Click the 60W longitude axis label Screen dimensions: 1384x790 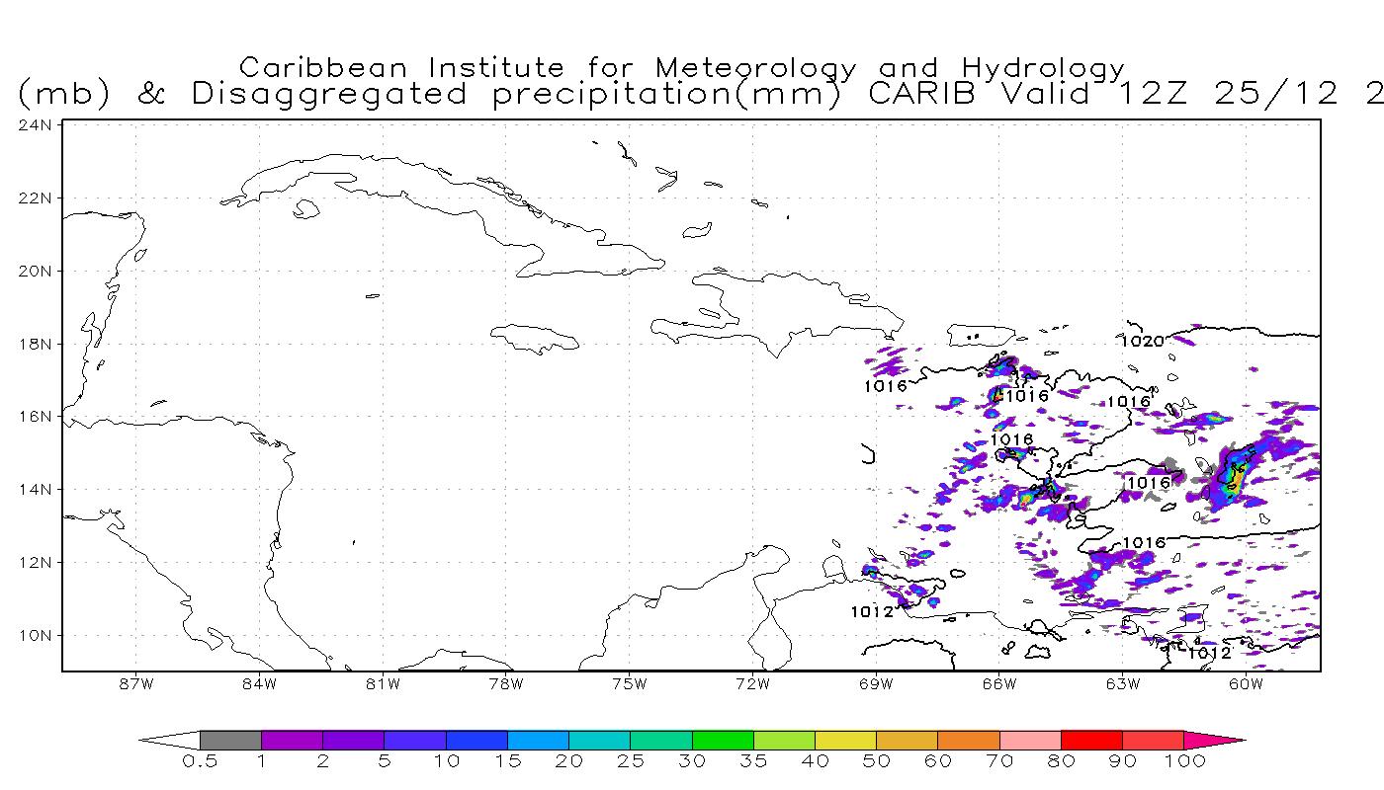click(1247, 683)
